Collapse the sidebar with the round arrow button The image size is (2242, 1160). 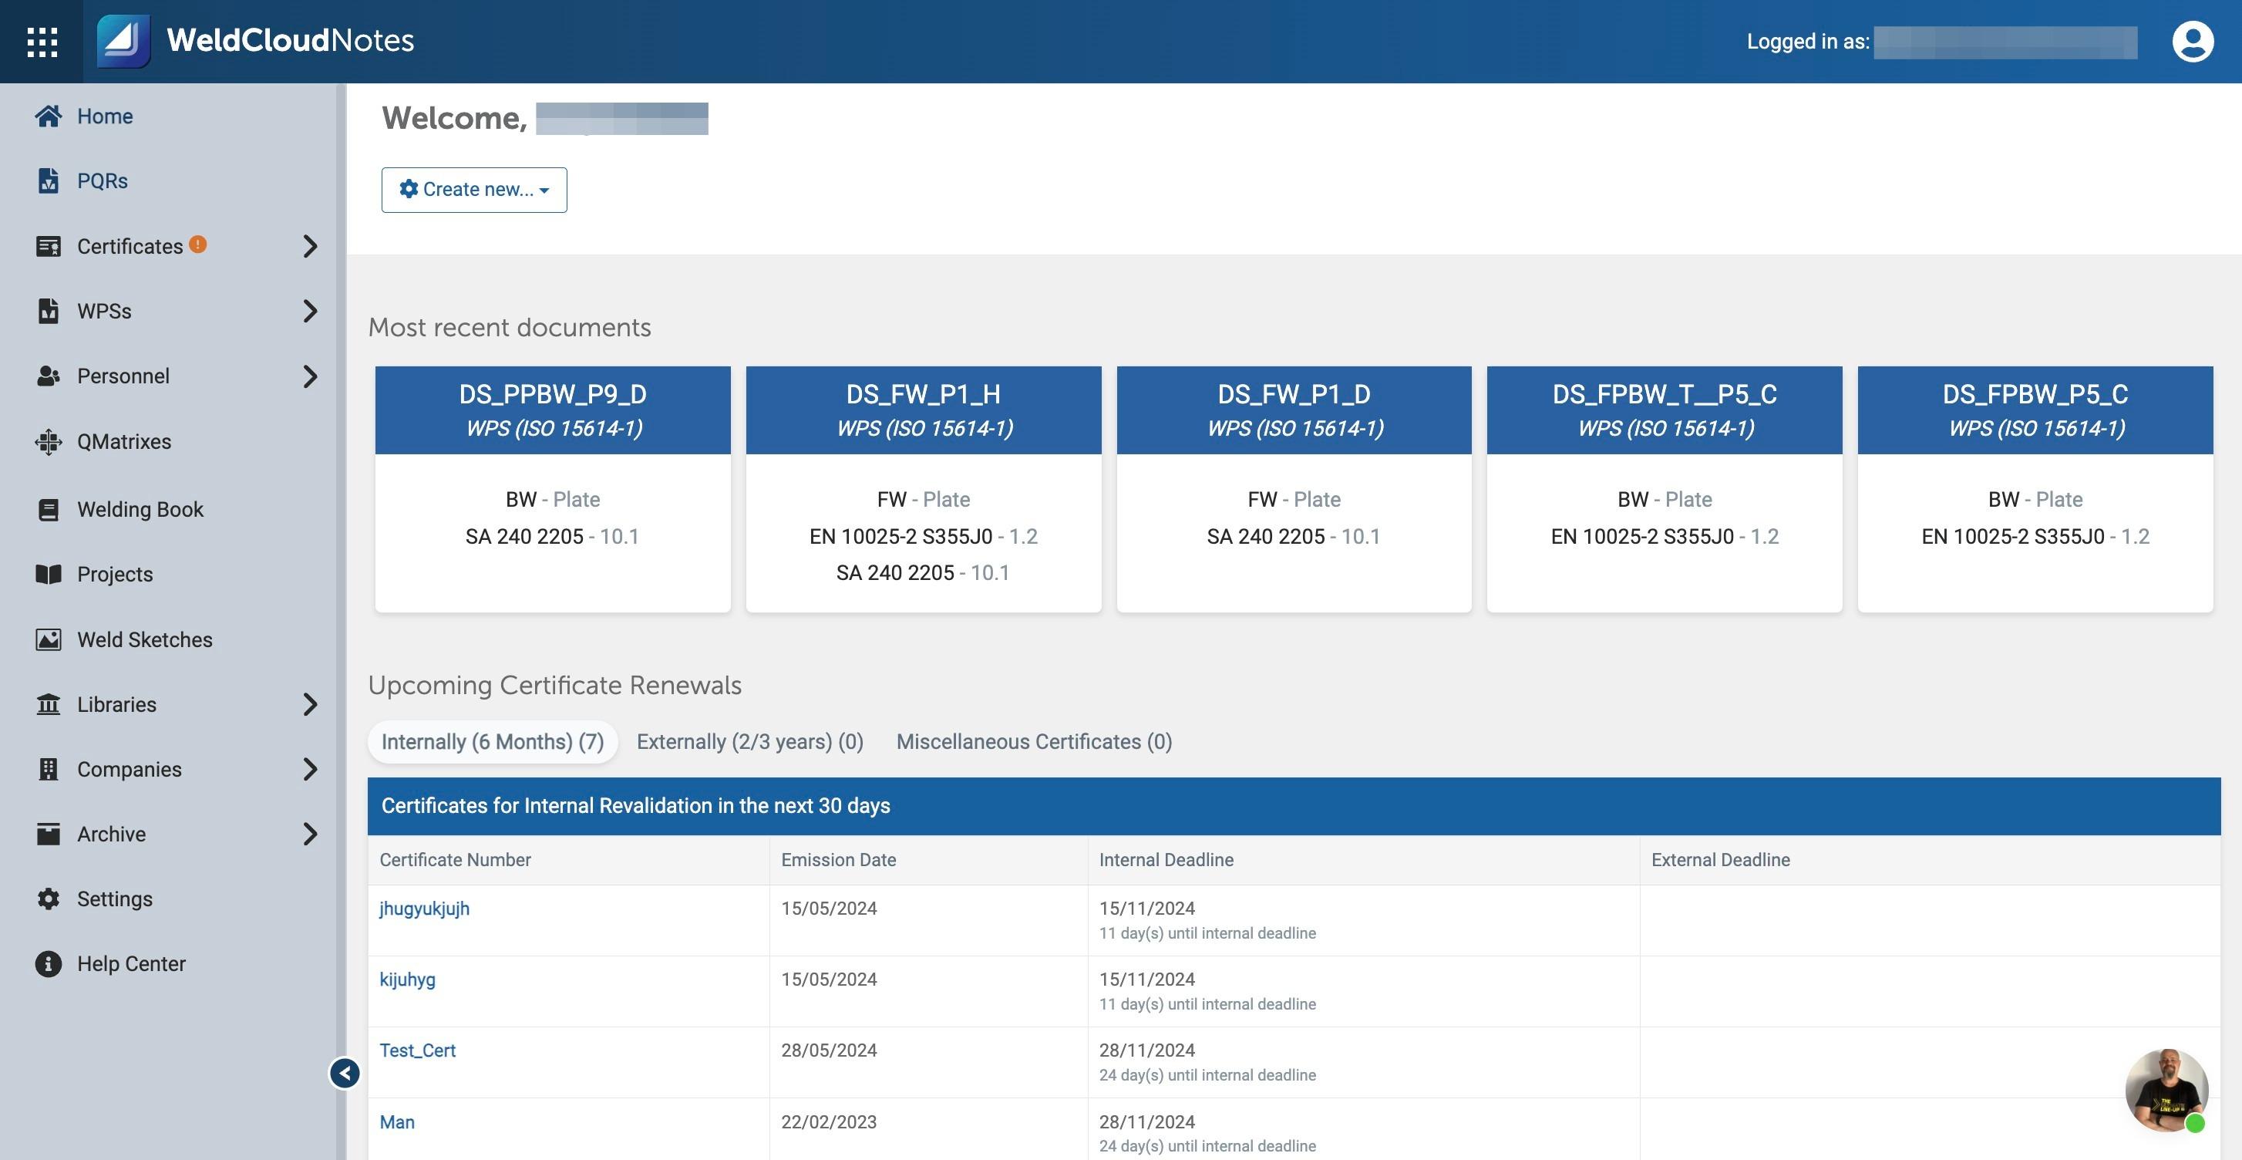pyautogui.click(x=345, y=1073)
